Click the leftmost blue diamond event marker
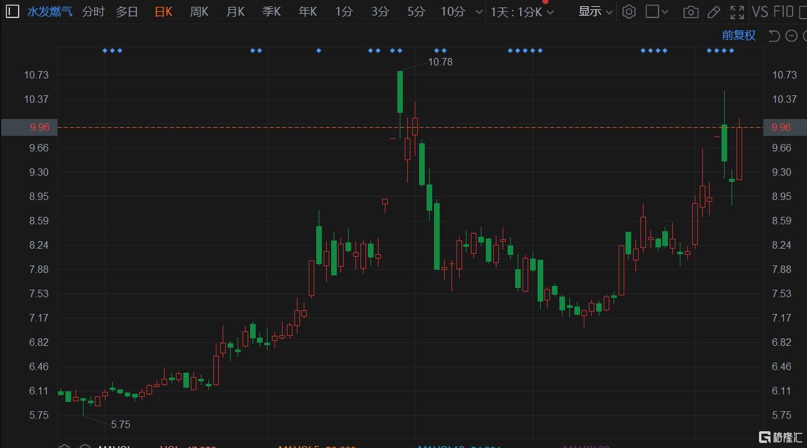The width and height of the screenshot is (807, 448). tap(105, 50)
